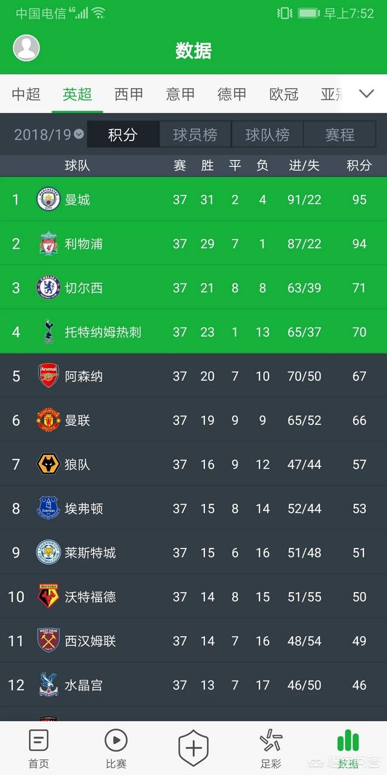This screenshot has width=387, height=775.
Task: Open the 足彩 lottery icon
Action: point(271,748)
